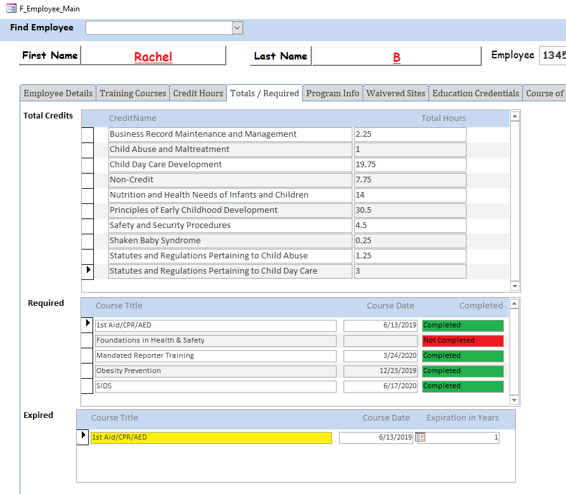This screenshot has width=566, height=494.
Task: Click yellow highlighted 1st Aid/CPR/AED expired course
Action: click(x=210, y=438)
